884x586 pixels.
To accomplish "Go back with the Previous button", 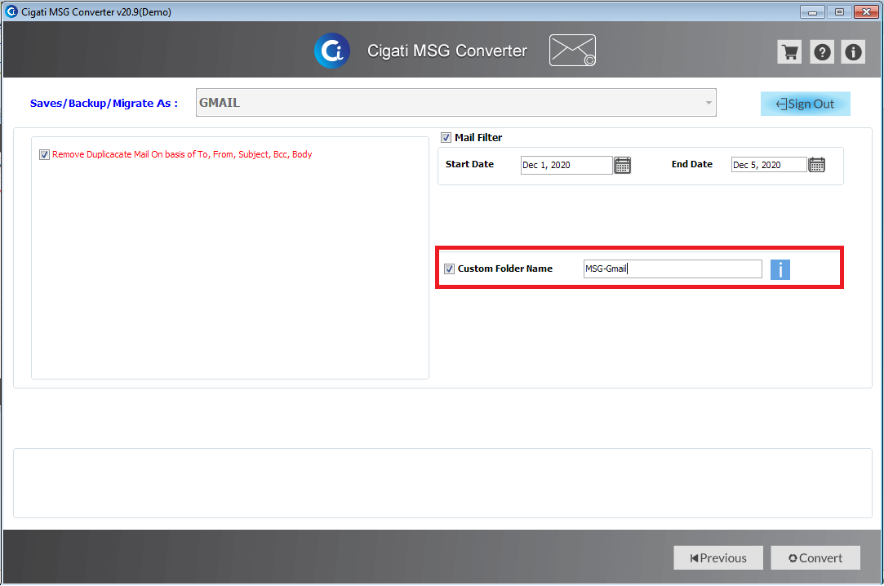I will pyautogui.click(x=718, y=557).
